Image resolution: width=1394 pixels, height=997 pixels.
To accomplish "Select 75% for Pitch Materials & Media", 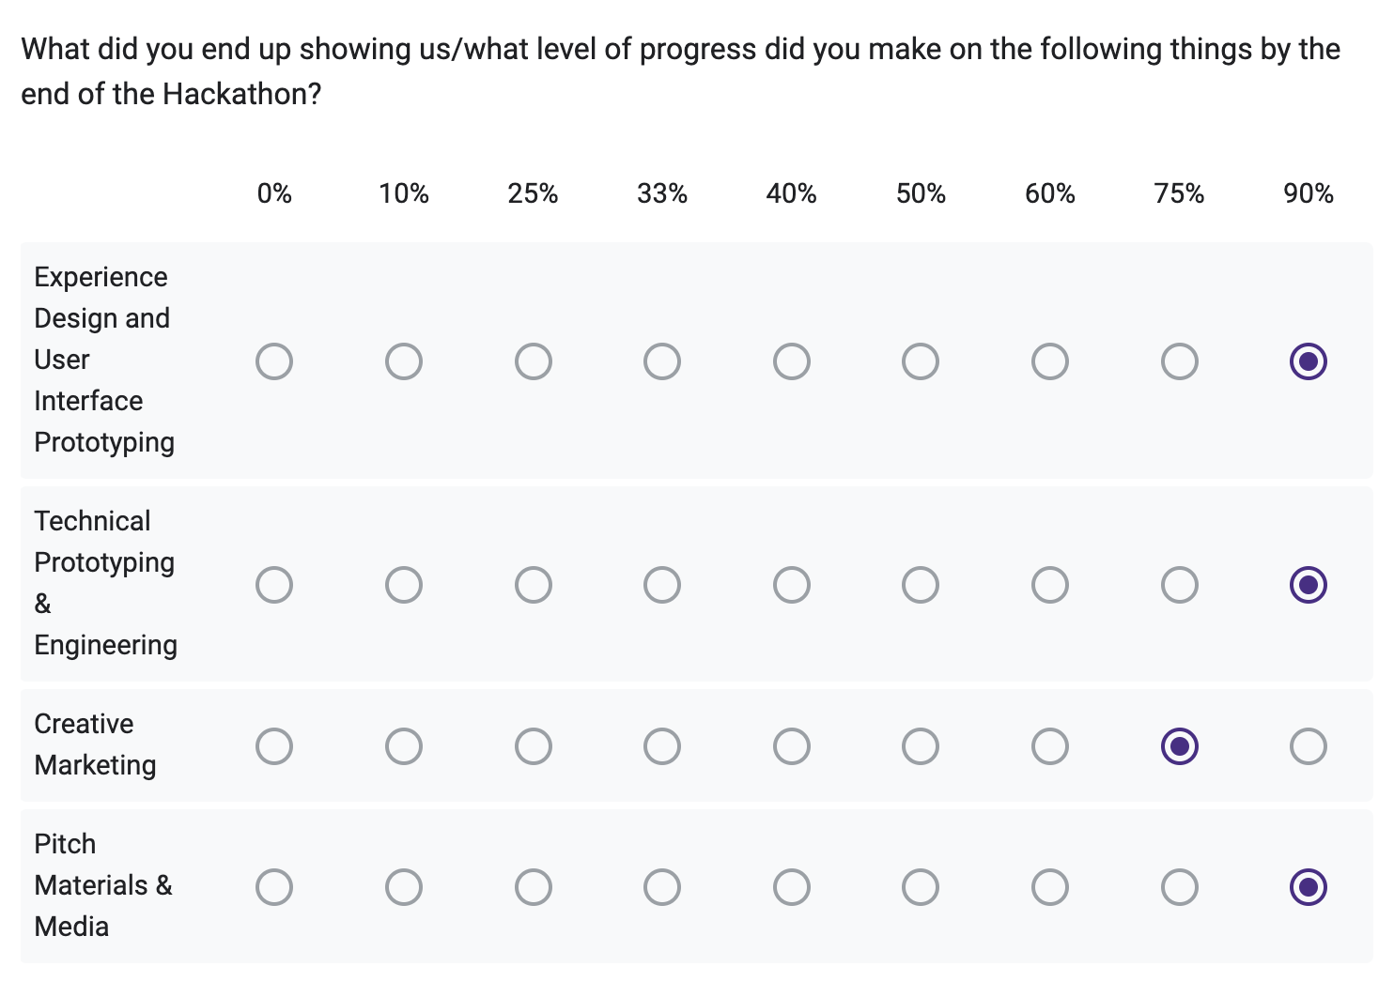I will point(1180,887).
